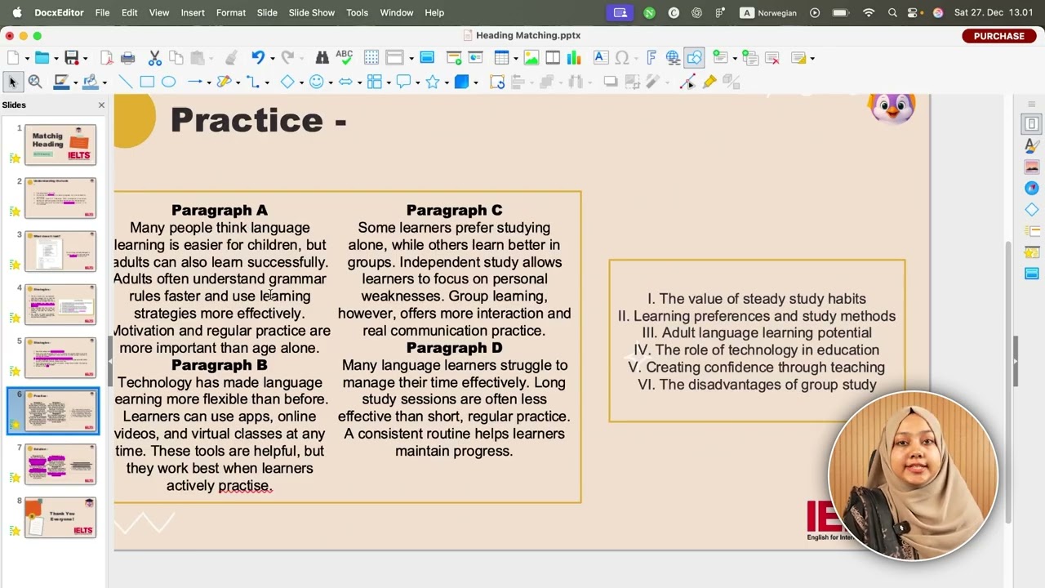Select the Rectangle drawing tool
Screen dimensions: 1045x588
(147, 82)
